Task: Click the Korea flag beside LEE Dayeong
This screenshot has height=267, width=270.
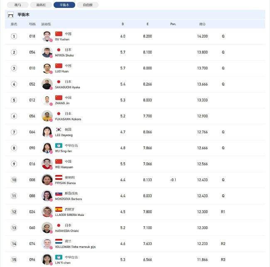Action: click(x=59, y=130)
